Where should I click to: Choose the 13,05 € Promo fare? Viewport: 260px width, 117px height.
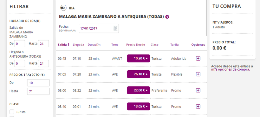pos(139,107)
